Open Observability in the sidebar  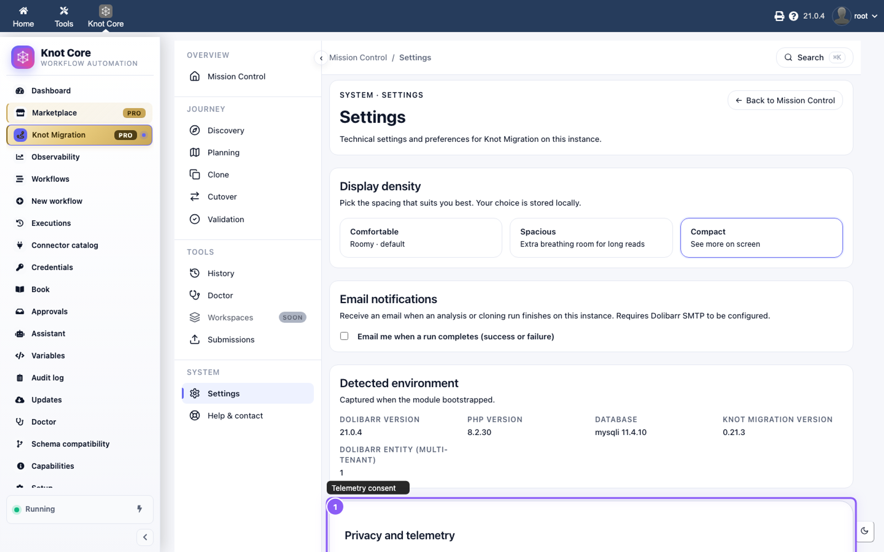click(x=79, y=157)
